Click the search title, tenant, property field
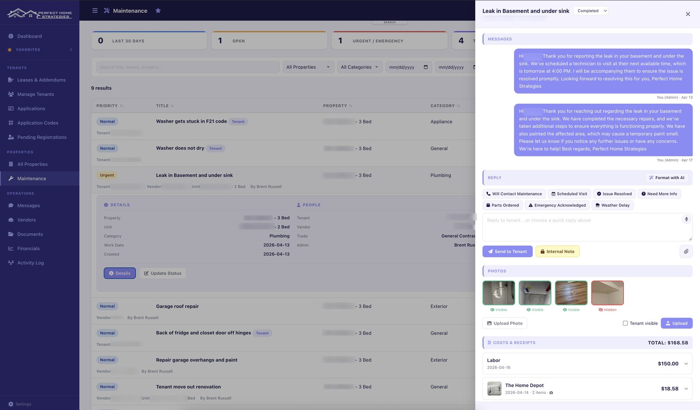 coord(188,67)
